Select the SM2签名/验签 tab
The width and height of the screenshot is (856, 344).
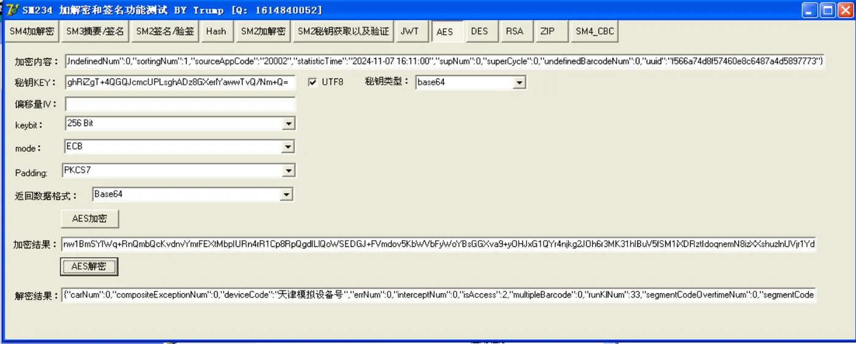(165, 31)
